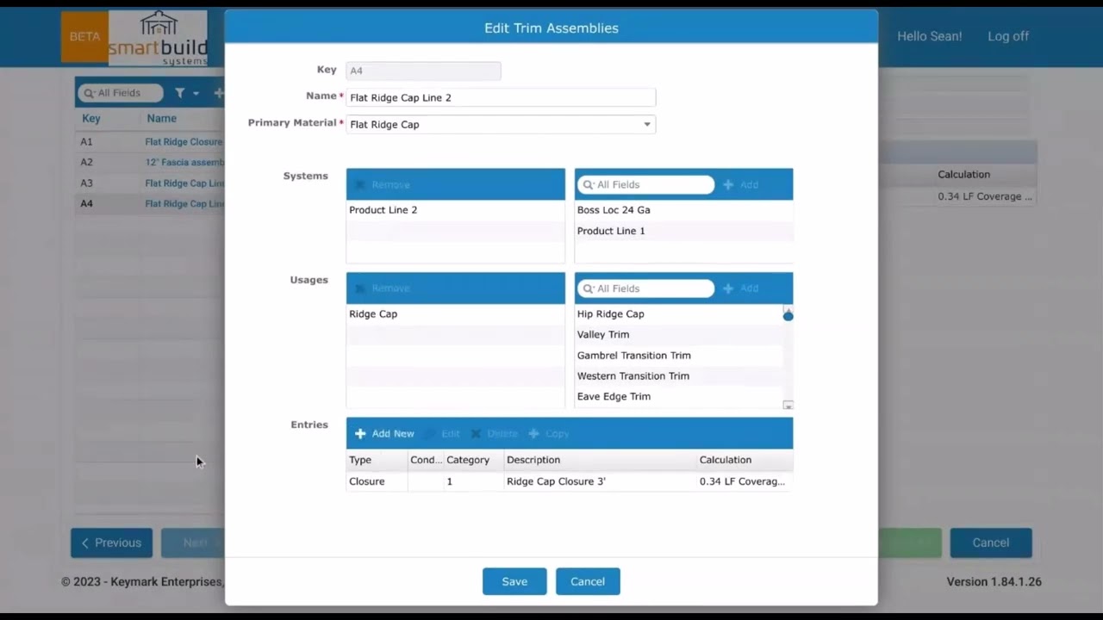Click the Cancel button beside Save
The height and width of the screenshot is (620, 1103).
click(x=588, y=581)
